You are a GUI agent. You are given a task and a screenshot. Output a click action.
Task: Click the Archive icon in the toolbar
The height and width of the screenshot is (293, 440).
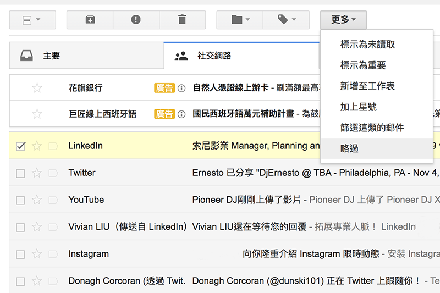coord(90,20)
